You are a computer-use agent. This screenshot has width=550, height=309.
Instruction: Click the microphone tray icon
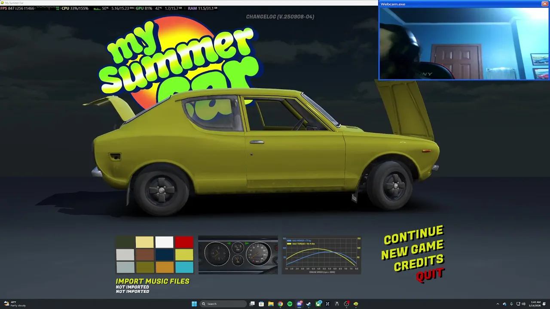(511, 304)
